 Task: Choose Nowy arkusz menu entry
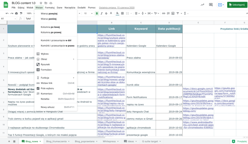[x=56, y=107]
